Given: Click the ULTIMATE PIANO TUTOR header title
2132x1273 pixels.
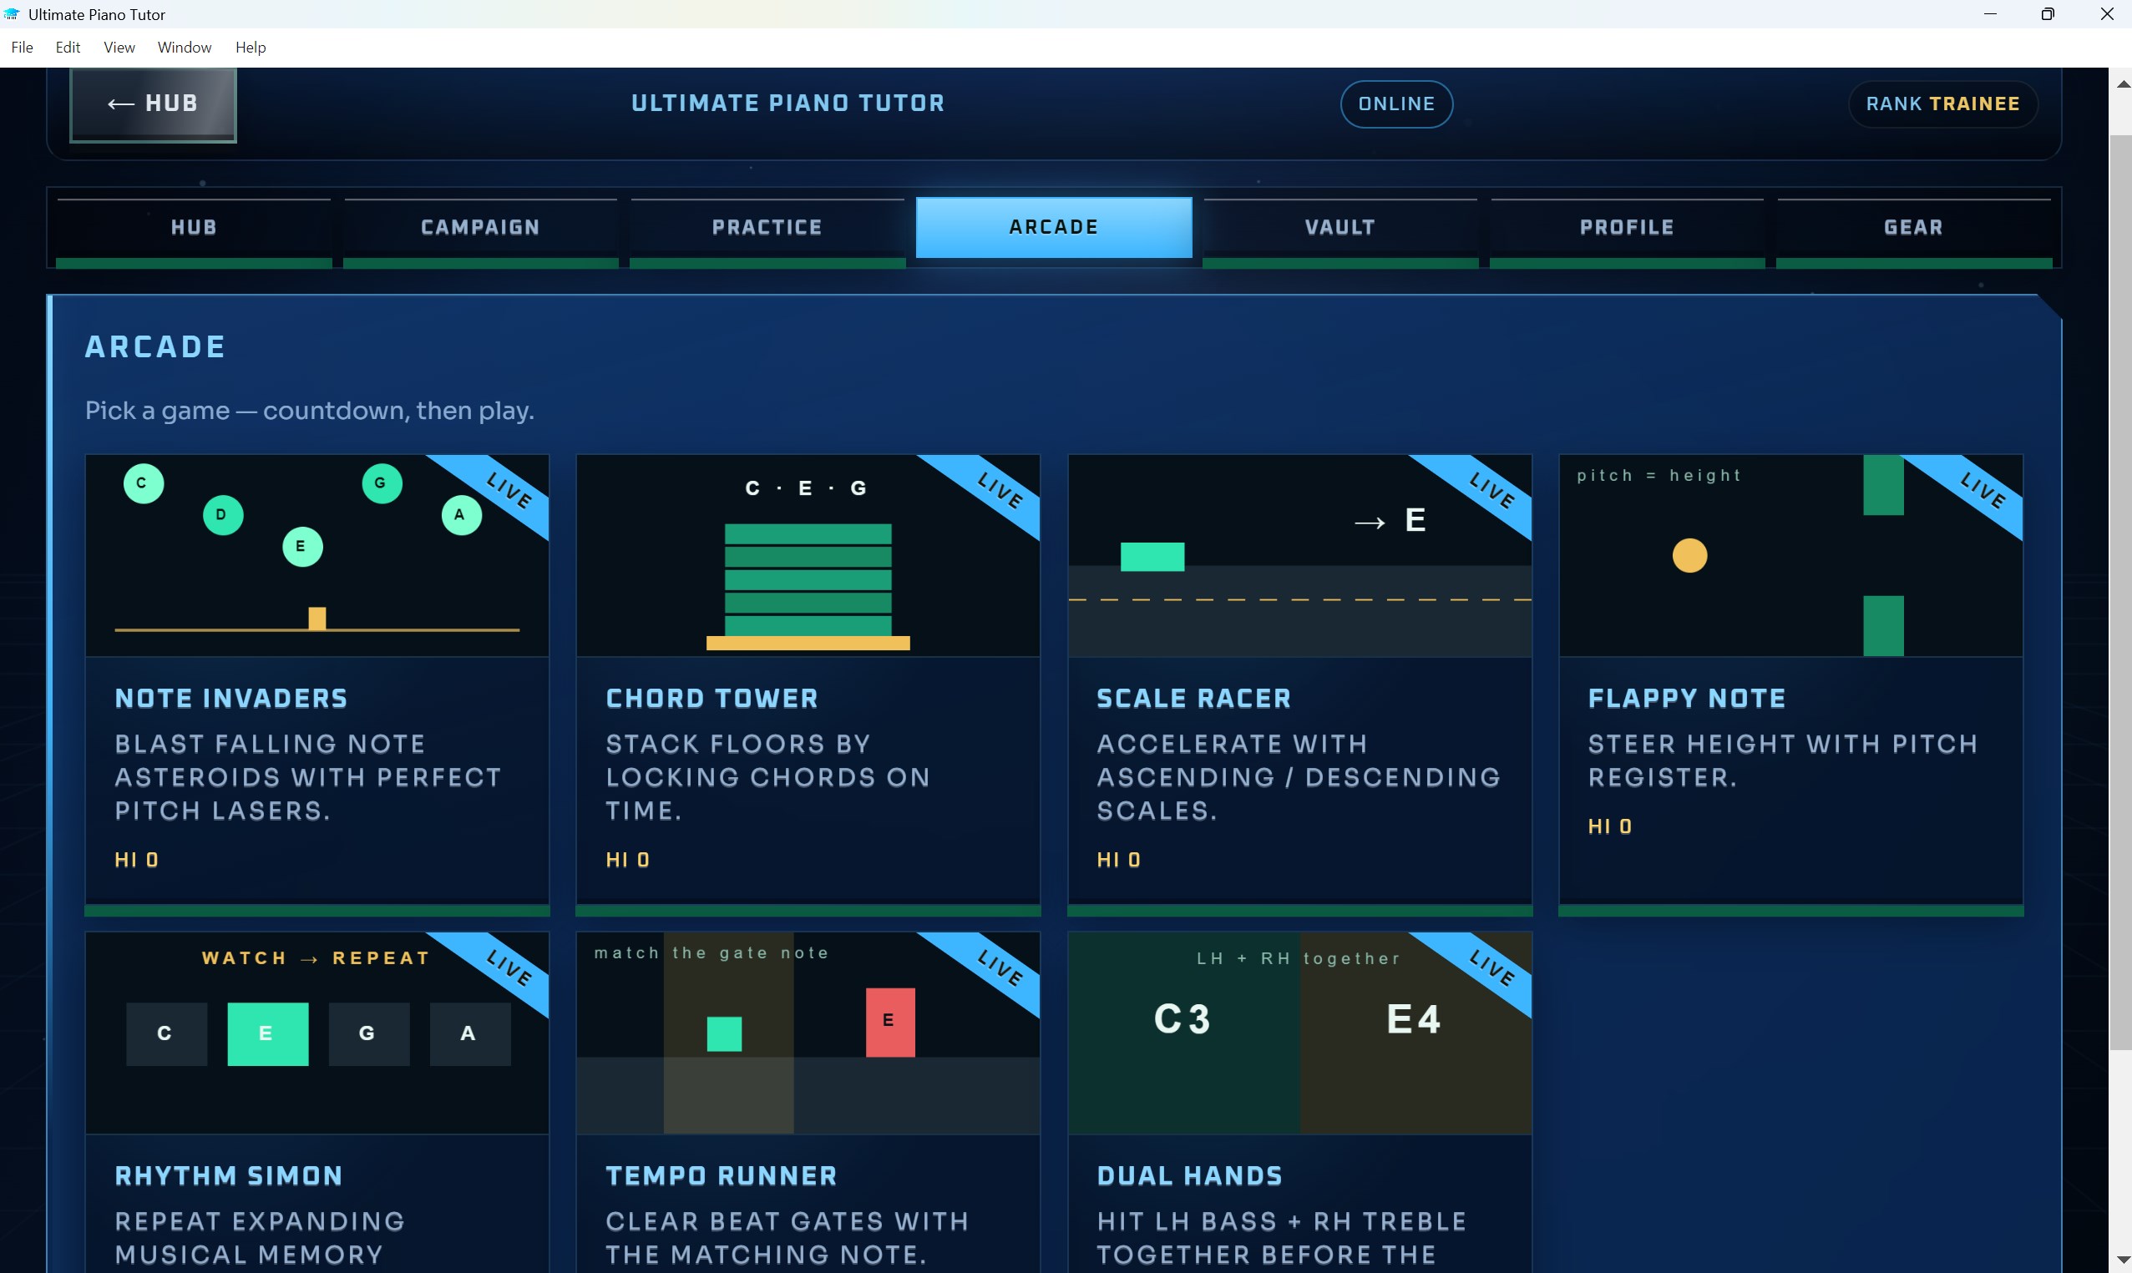Looking at the screenshot, I should point(787,103).
